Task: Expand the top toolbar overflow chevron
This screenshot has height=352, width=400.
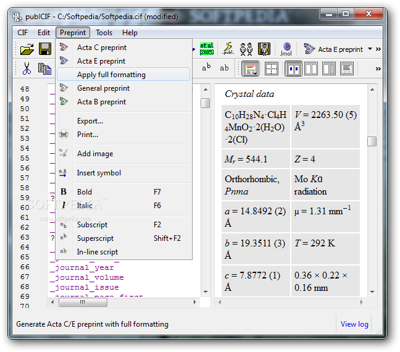Action: tap(378, 49)
